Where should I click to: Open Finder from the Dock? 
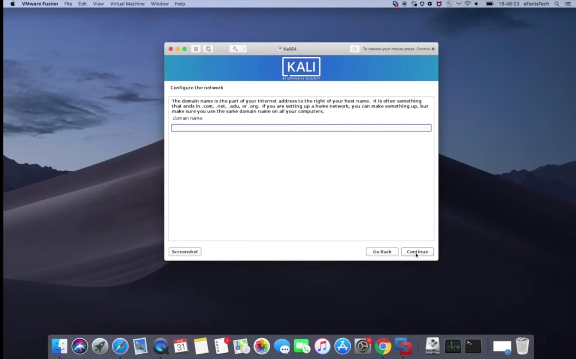[x=59, y=346]
